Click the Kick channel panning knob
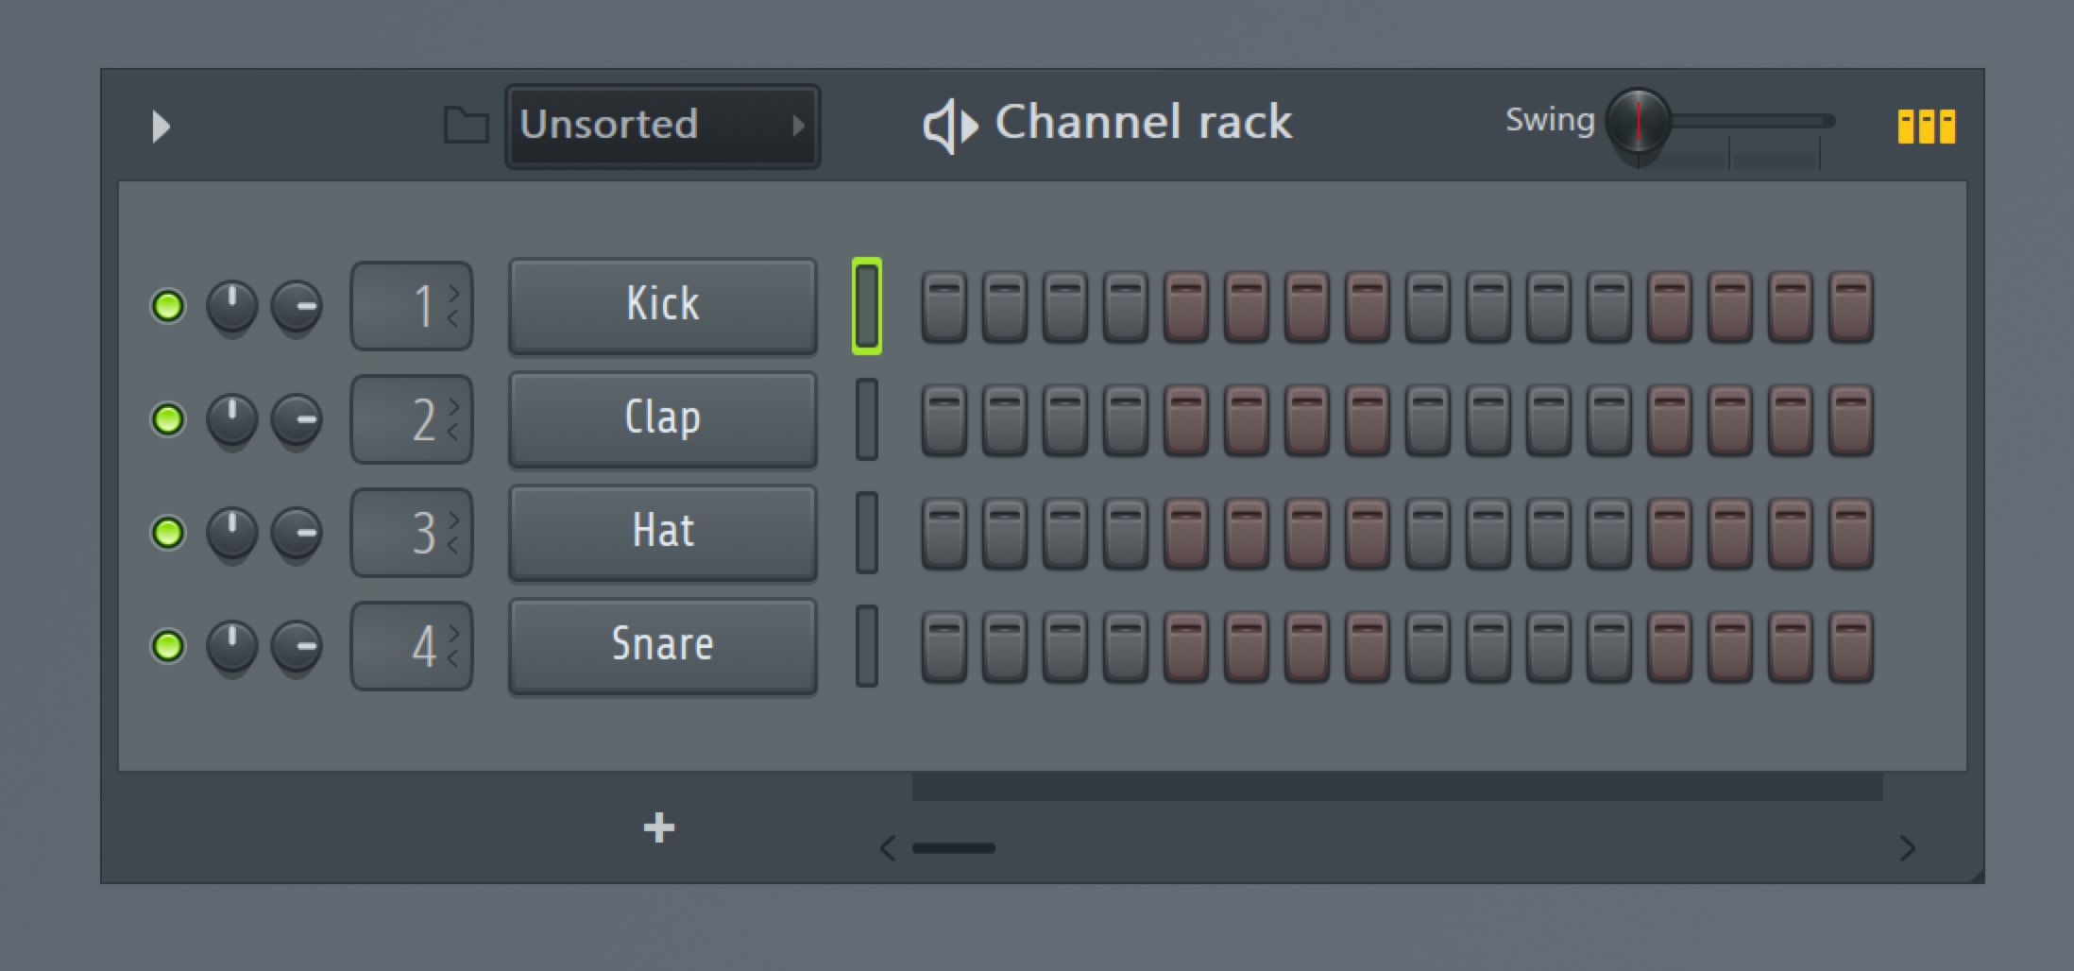The height and width of the screenshot is (971, 2074). coord(232,306)
